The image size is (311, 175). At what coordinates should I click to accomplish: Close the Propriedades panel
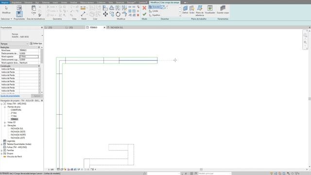point(42,28)
